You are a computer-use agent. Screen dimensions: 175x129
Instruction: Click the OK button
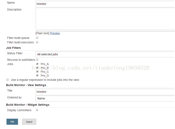pyautogui.click(x=12, y=122)
